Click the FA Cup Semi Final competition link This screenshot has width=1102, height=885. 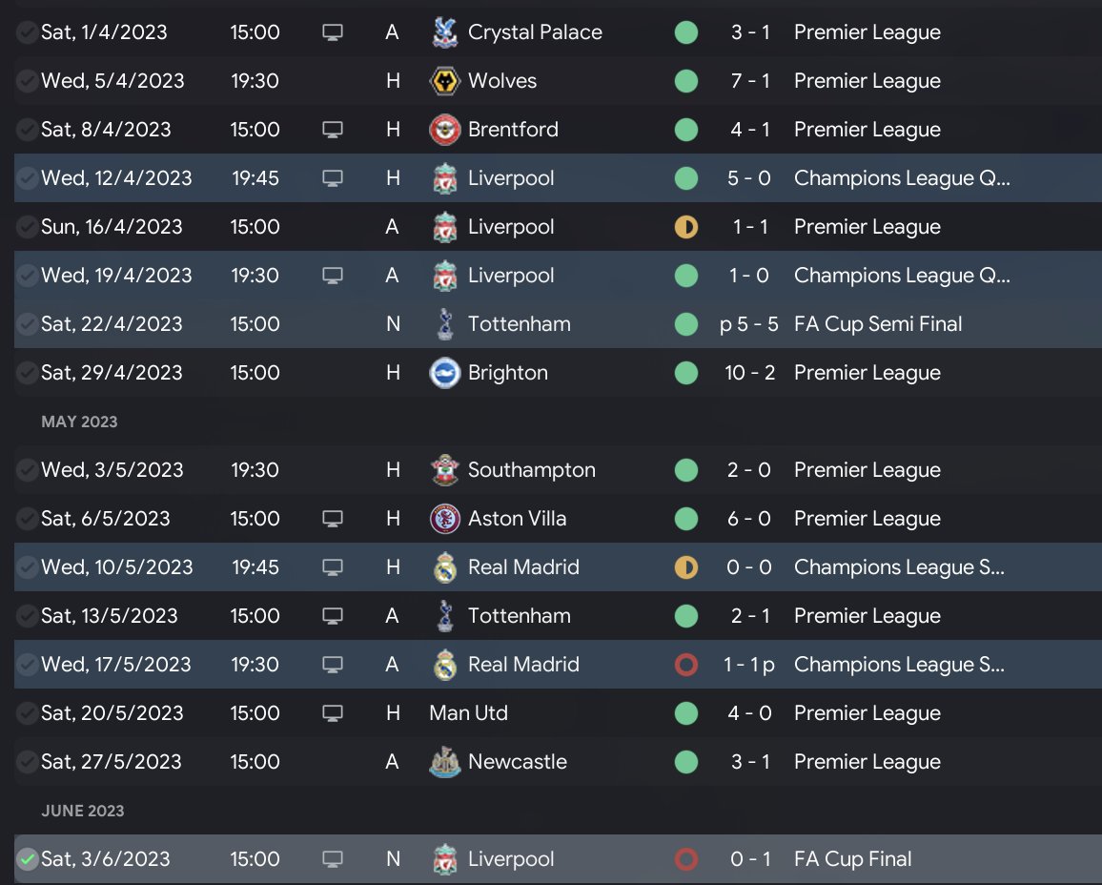pyautogui.click(x=877, y=324)
